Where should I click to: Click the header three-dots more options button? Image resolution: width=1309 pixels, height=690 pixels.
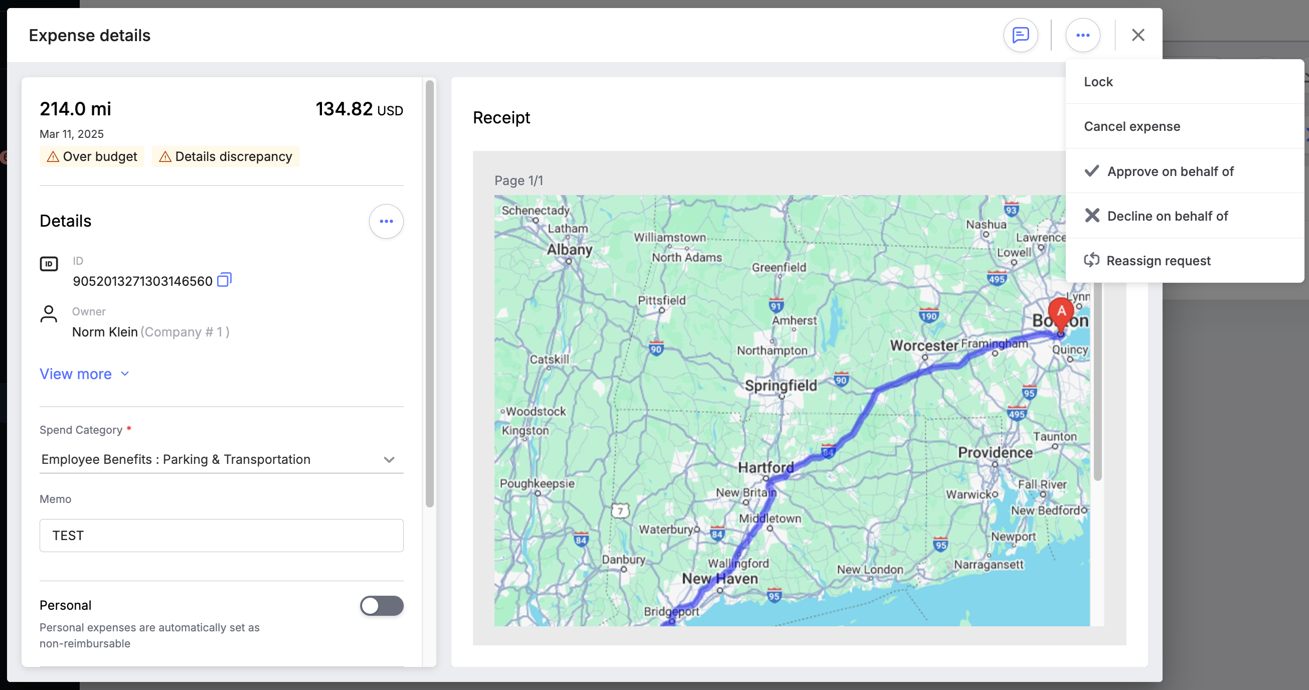pyautogui.click(x=1082, y=35)
